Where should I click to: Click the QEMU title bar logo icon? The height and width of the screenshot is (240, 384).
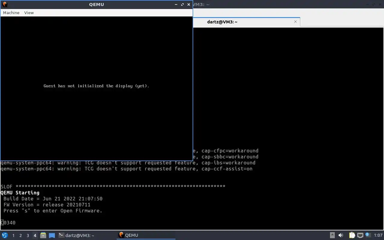[x=4, y=4]
